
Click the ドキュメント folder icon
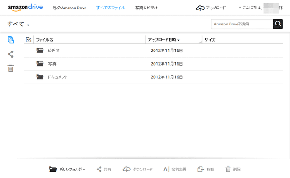[40, 76]
